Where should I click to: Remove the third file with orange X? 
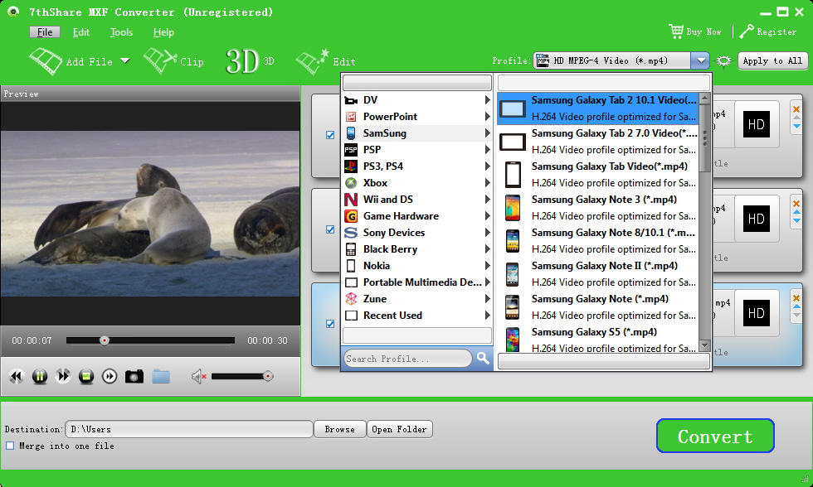[796, 298]
